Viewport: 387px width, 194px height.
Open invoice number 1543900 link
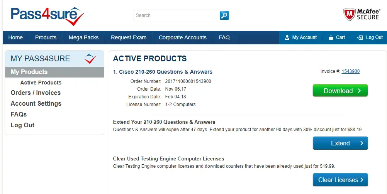click(x=350, y=71)
